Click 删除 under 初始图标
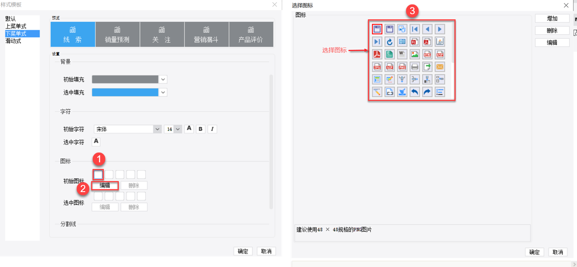The image size is (577, 267). [x=134, y=185]
